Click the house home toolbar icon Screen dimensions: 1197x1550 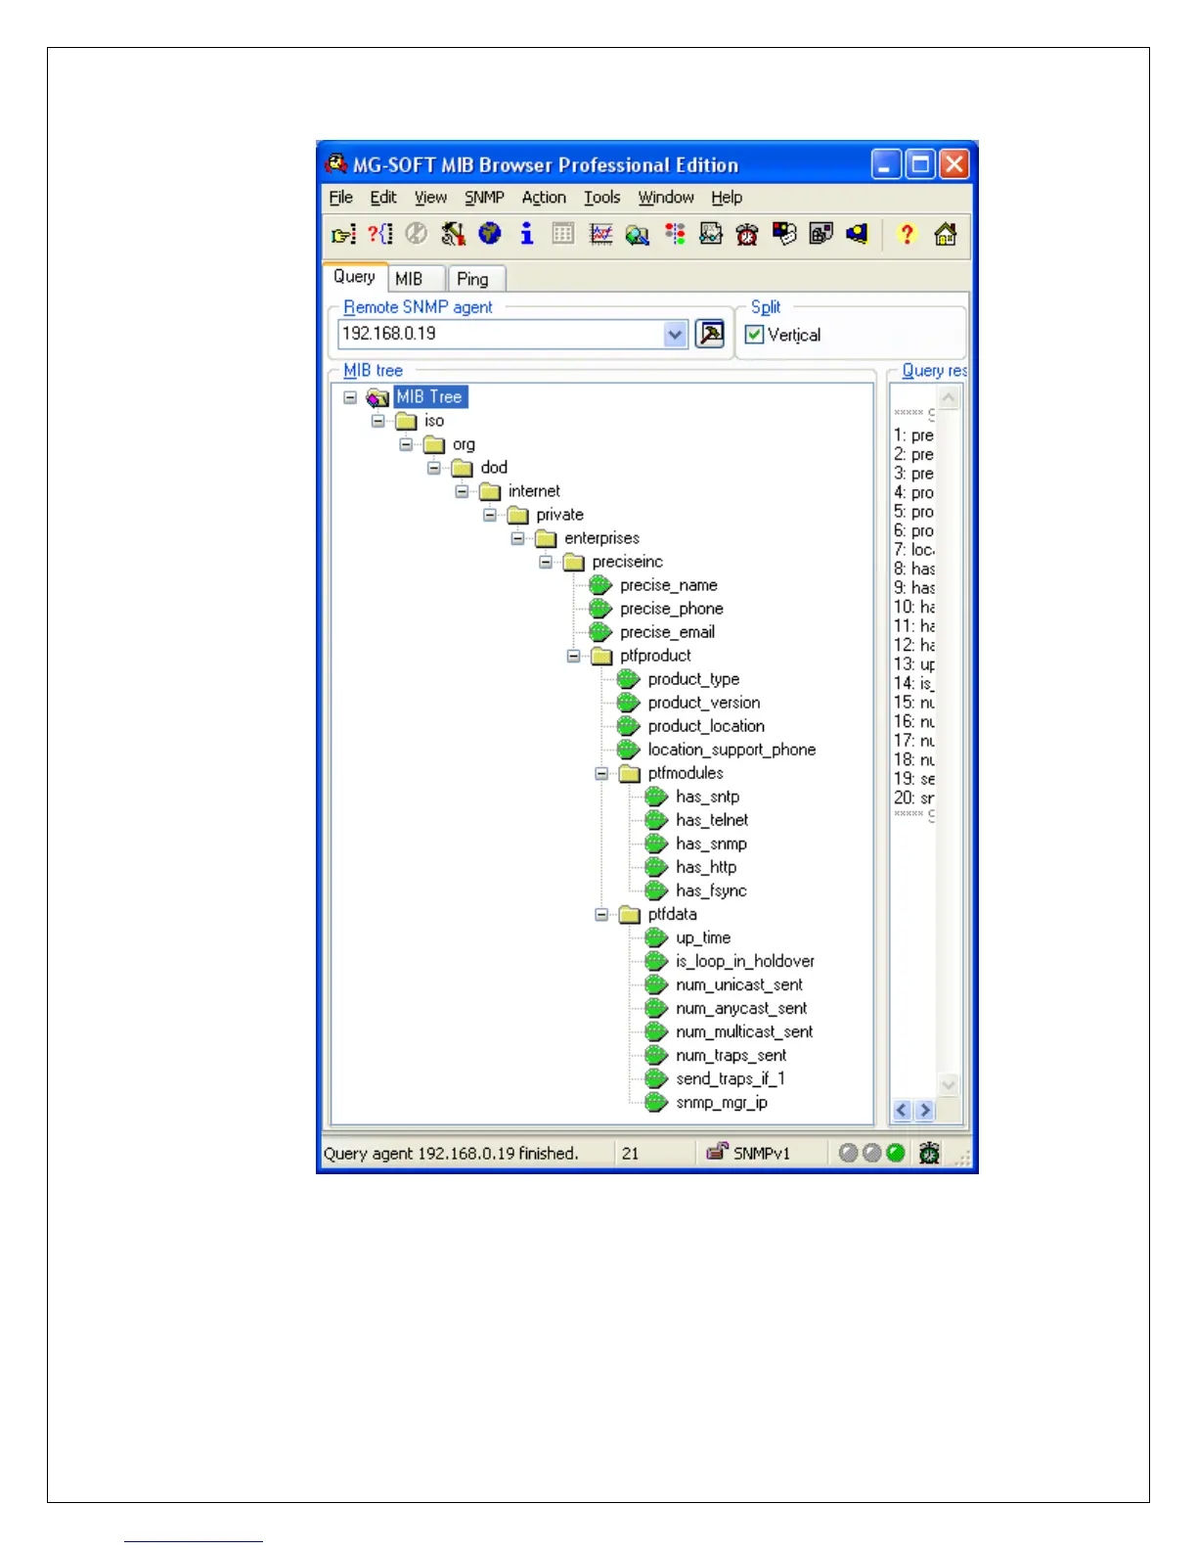pyautogui.click(x=945, y=234)
